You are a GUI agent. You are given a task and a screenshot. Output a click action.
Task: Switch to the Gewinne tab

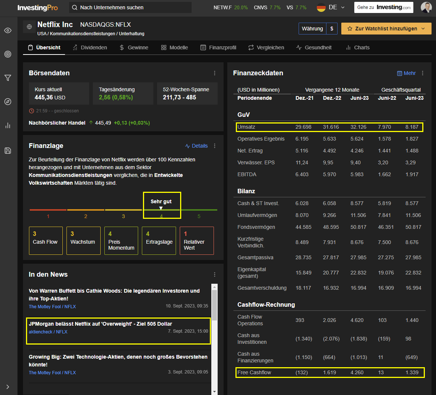point(134,47)
